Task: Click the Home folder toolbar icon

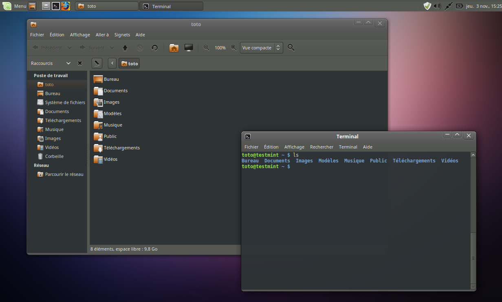Action: click(x=174, y=48)
